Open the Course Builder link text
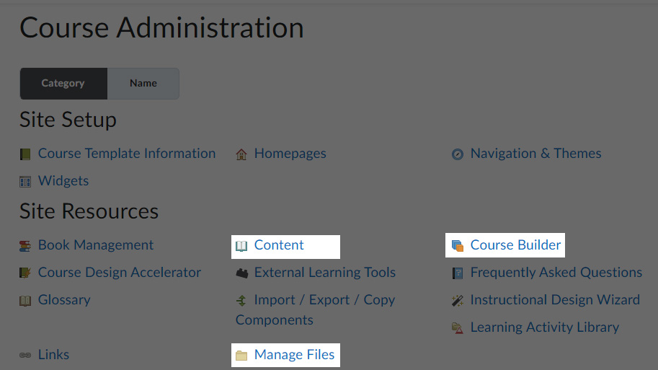Viewport: 658px width, 370px height. [x=515, y=245]
